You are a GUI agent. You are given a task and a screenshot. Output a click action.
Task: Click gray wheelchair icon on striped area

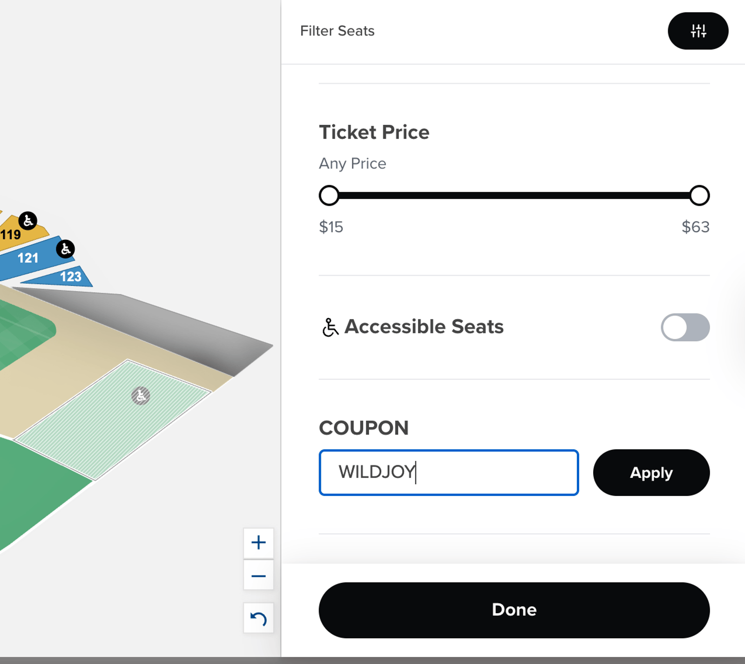pyautogui.click(x=141, y=396)
